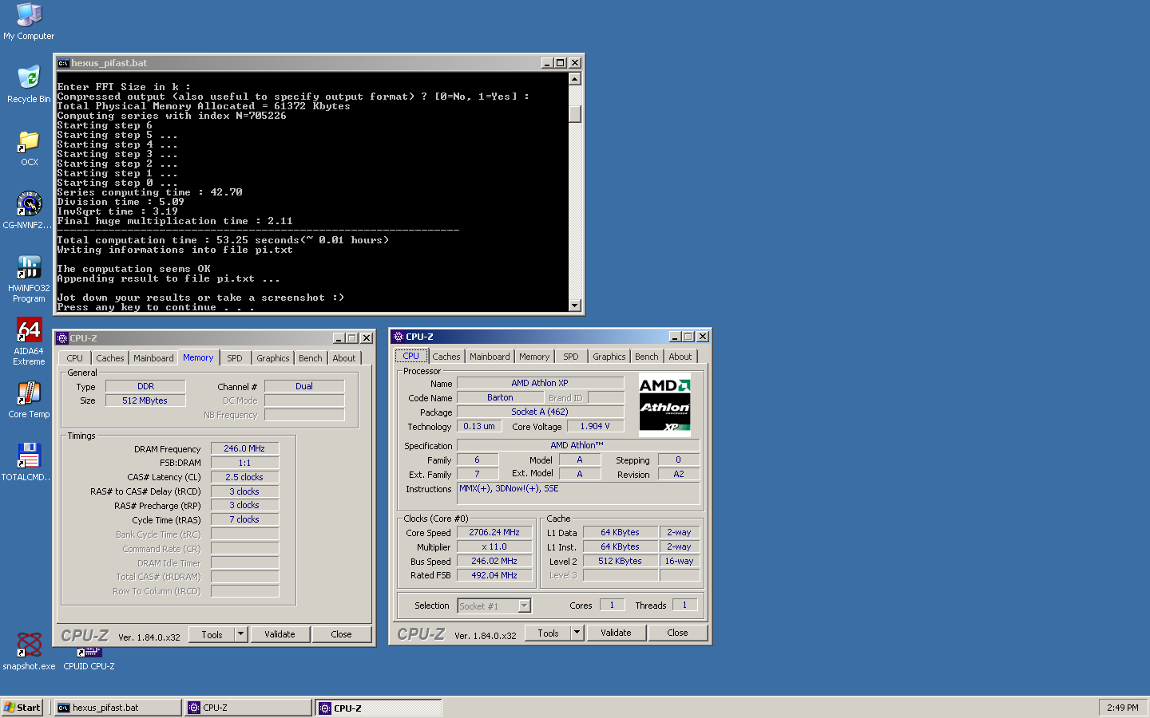Launch the HWiNFO32 Program shortcut

pyautogui.click(x=29, y=278)
